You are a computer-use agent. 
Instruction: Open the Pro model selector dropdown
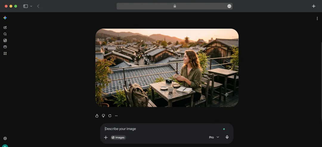(x=214, y=137)
